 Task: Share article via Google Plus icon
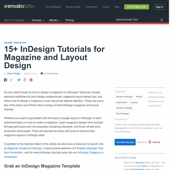[25, 80]
